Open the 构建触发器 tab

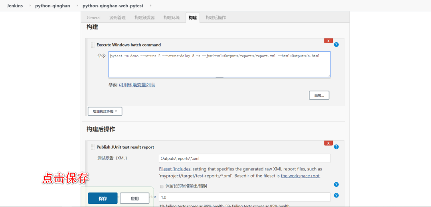point(144,17)
